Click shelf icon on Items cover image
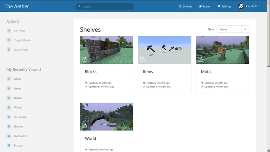Viewport: 270px width, 152px height. coord(143,59)
